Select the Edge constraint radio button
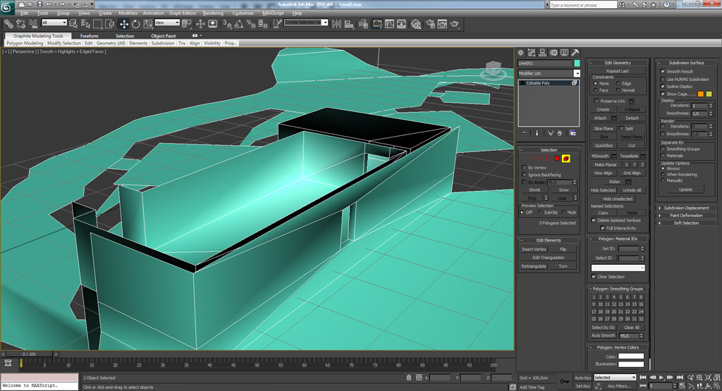Image resolution: width=722 pixels, height=391 pixels. tap(618, 83)
